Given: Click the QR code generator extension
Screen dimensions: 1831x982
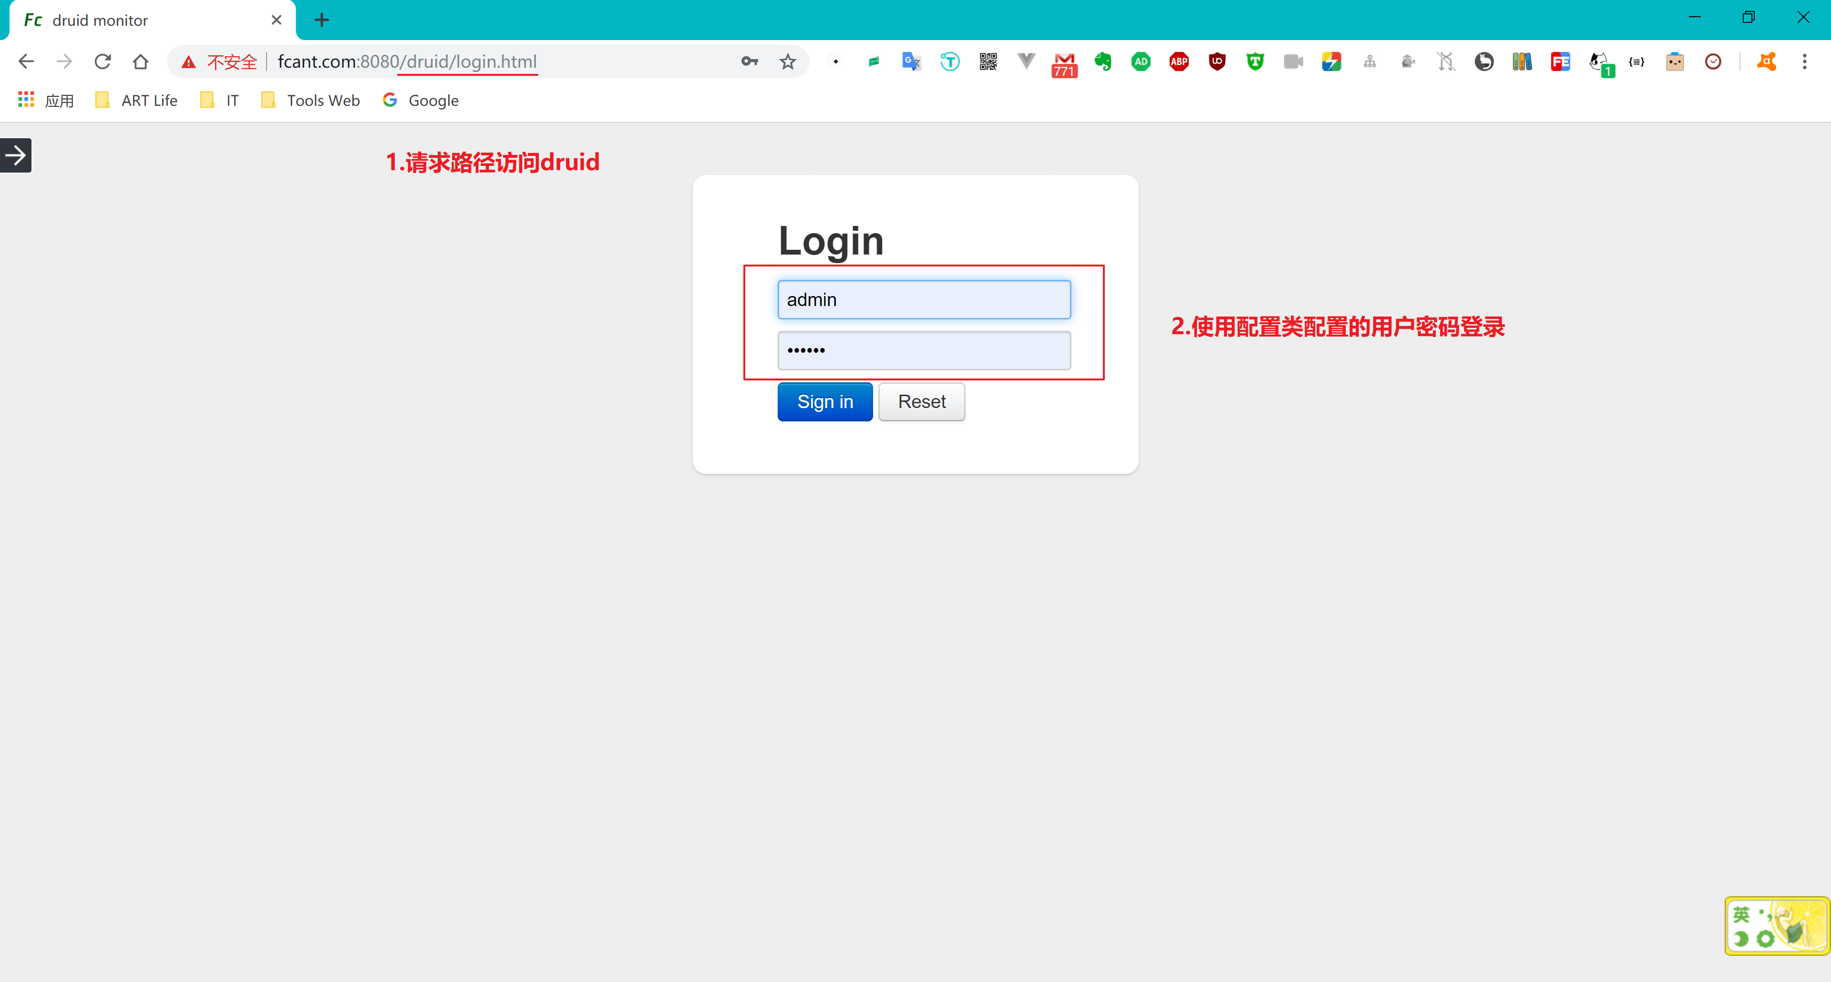Looking at the screenshot, I should tap(988, 62).
